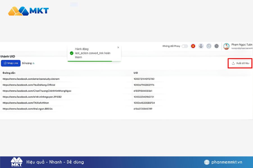Click the MKT logo at top left

[28, 11]
